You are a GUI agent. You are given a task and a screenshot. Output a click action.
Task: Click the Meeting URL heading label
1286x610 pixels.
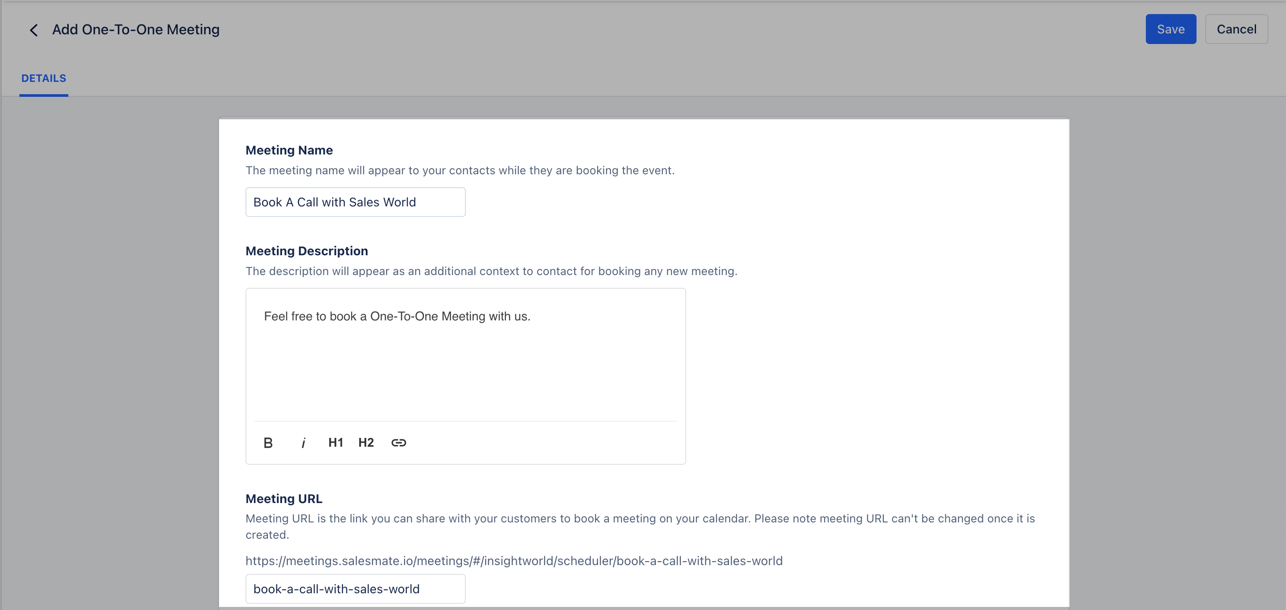pyautogui.click(x=283, y=499)
